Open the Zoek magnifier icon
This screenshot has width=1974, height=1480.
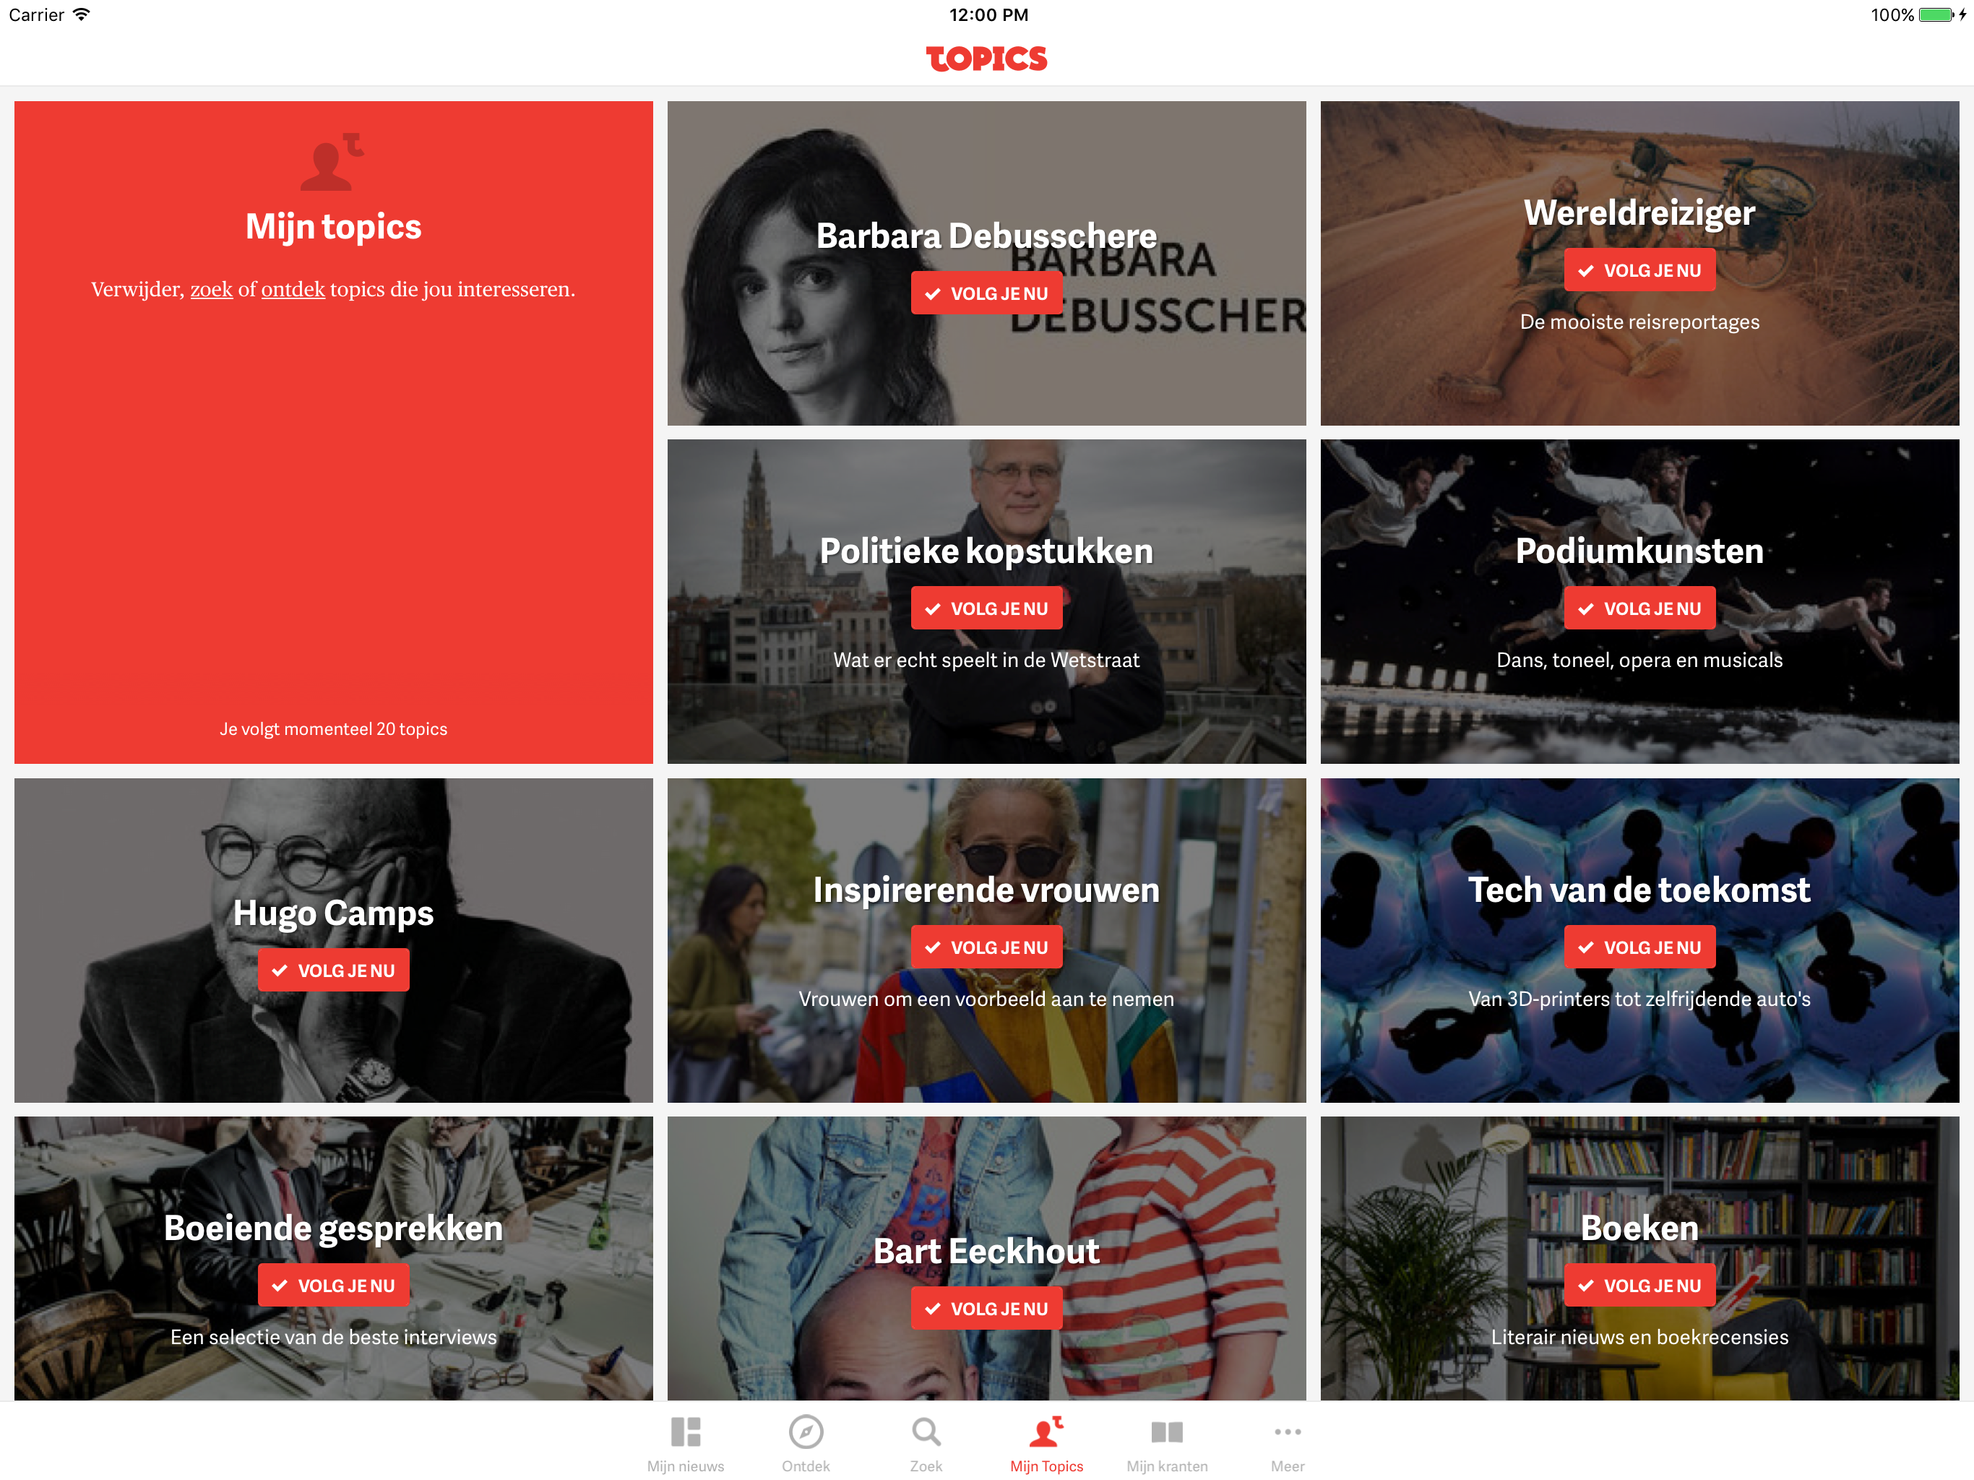[926, 1432]
